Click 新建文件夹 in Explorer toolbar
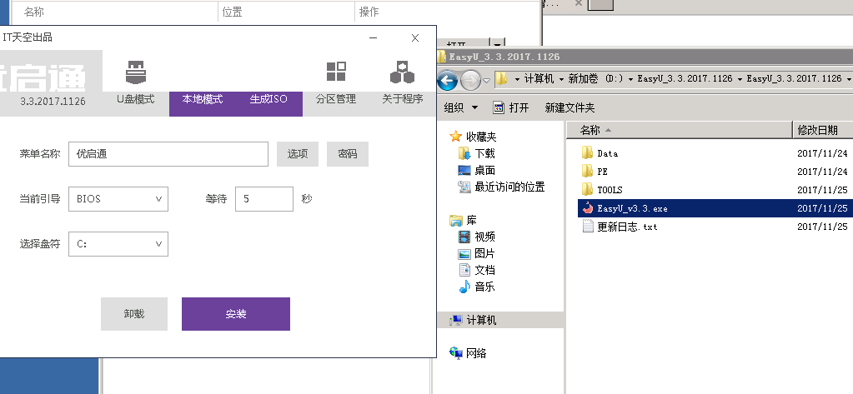Screen dimensions: 853x394 [x=570, y=107]
